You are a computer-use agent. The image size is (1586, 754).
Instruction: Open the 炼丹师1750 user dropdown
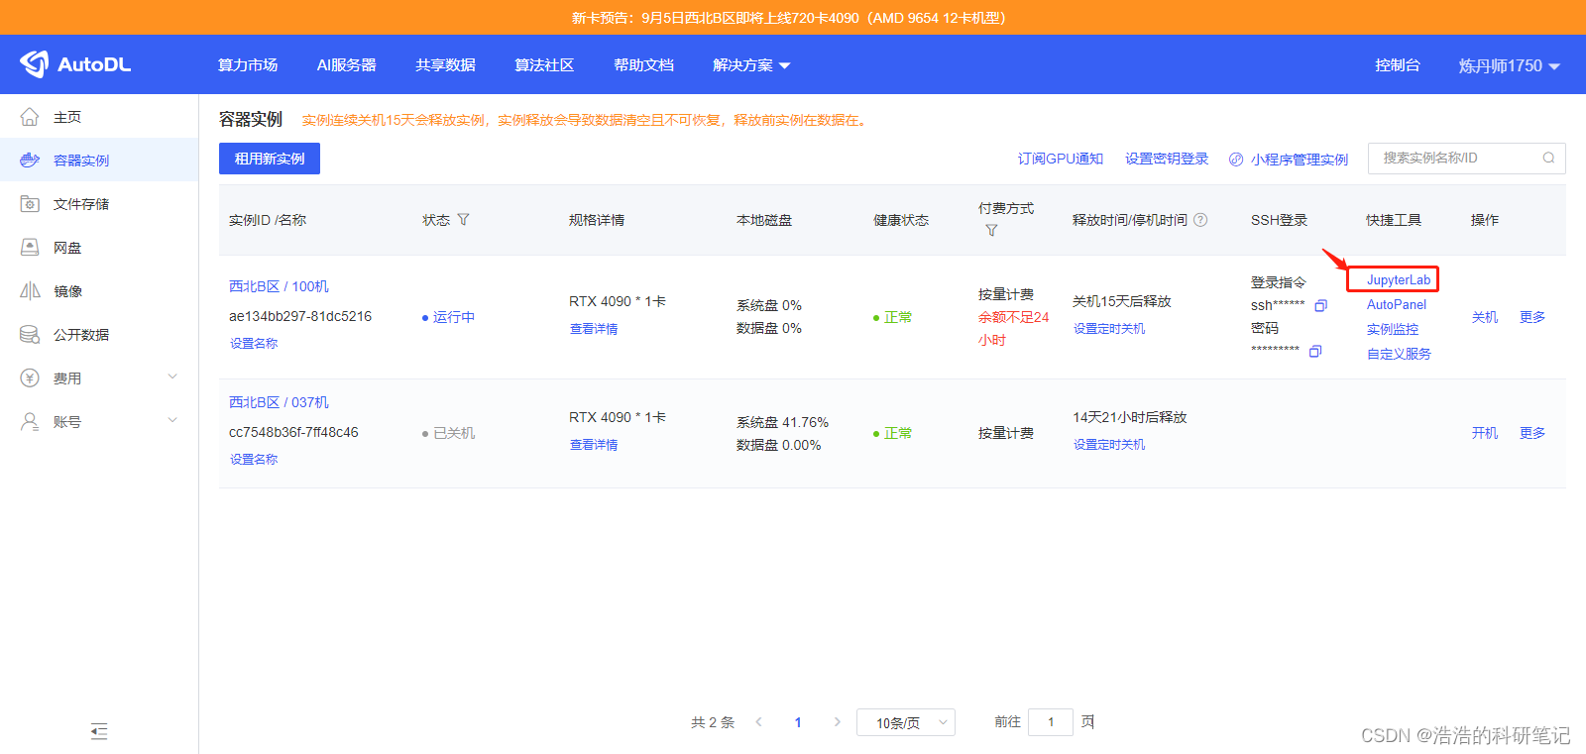coord(1509,65)
